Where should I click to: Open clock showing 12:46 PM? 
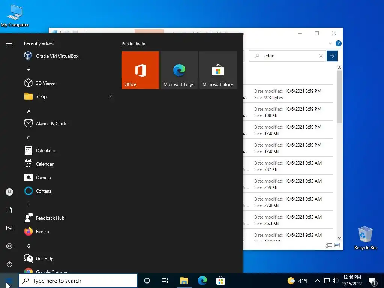pos(352,280)
